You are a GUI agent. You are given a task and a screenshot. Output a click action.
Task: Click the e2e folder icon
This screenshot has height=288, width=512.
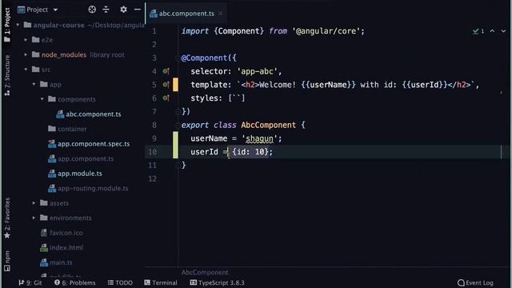(x=35, y=40)
